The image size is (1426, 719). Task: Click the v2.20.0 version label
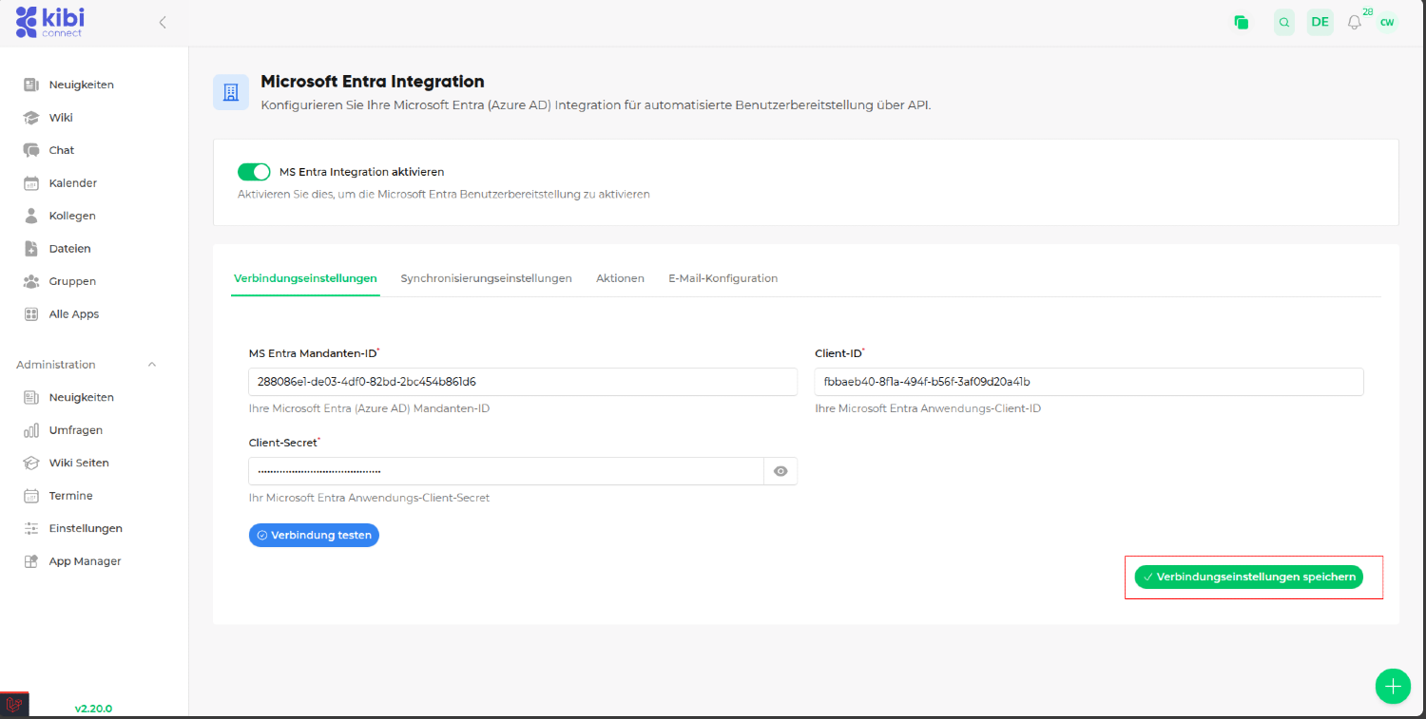[93, 709]
